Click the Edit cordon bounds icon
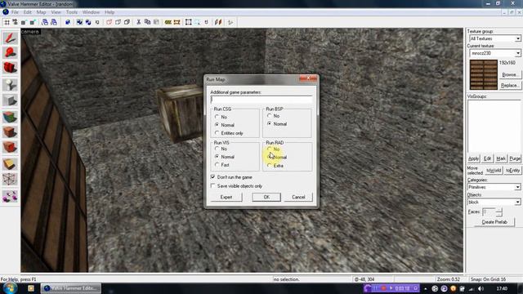Screen dimensions: 523x294 [177, 22]
